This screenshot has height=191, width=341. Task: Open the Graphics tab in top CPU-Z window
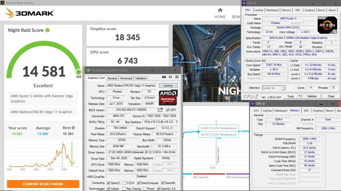pos(309,10)
